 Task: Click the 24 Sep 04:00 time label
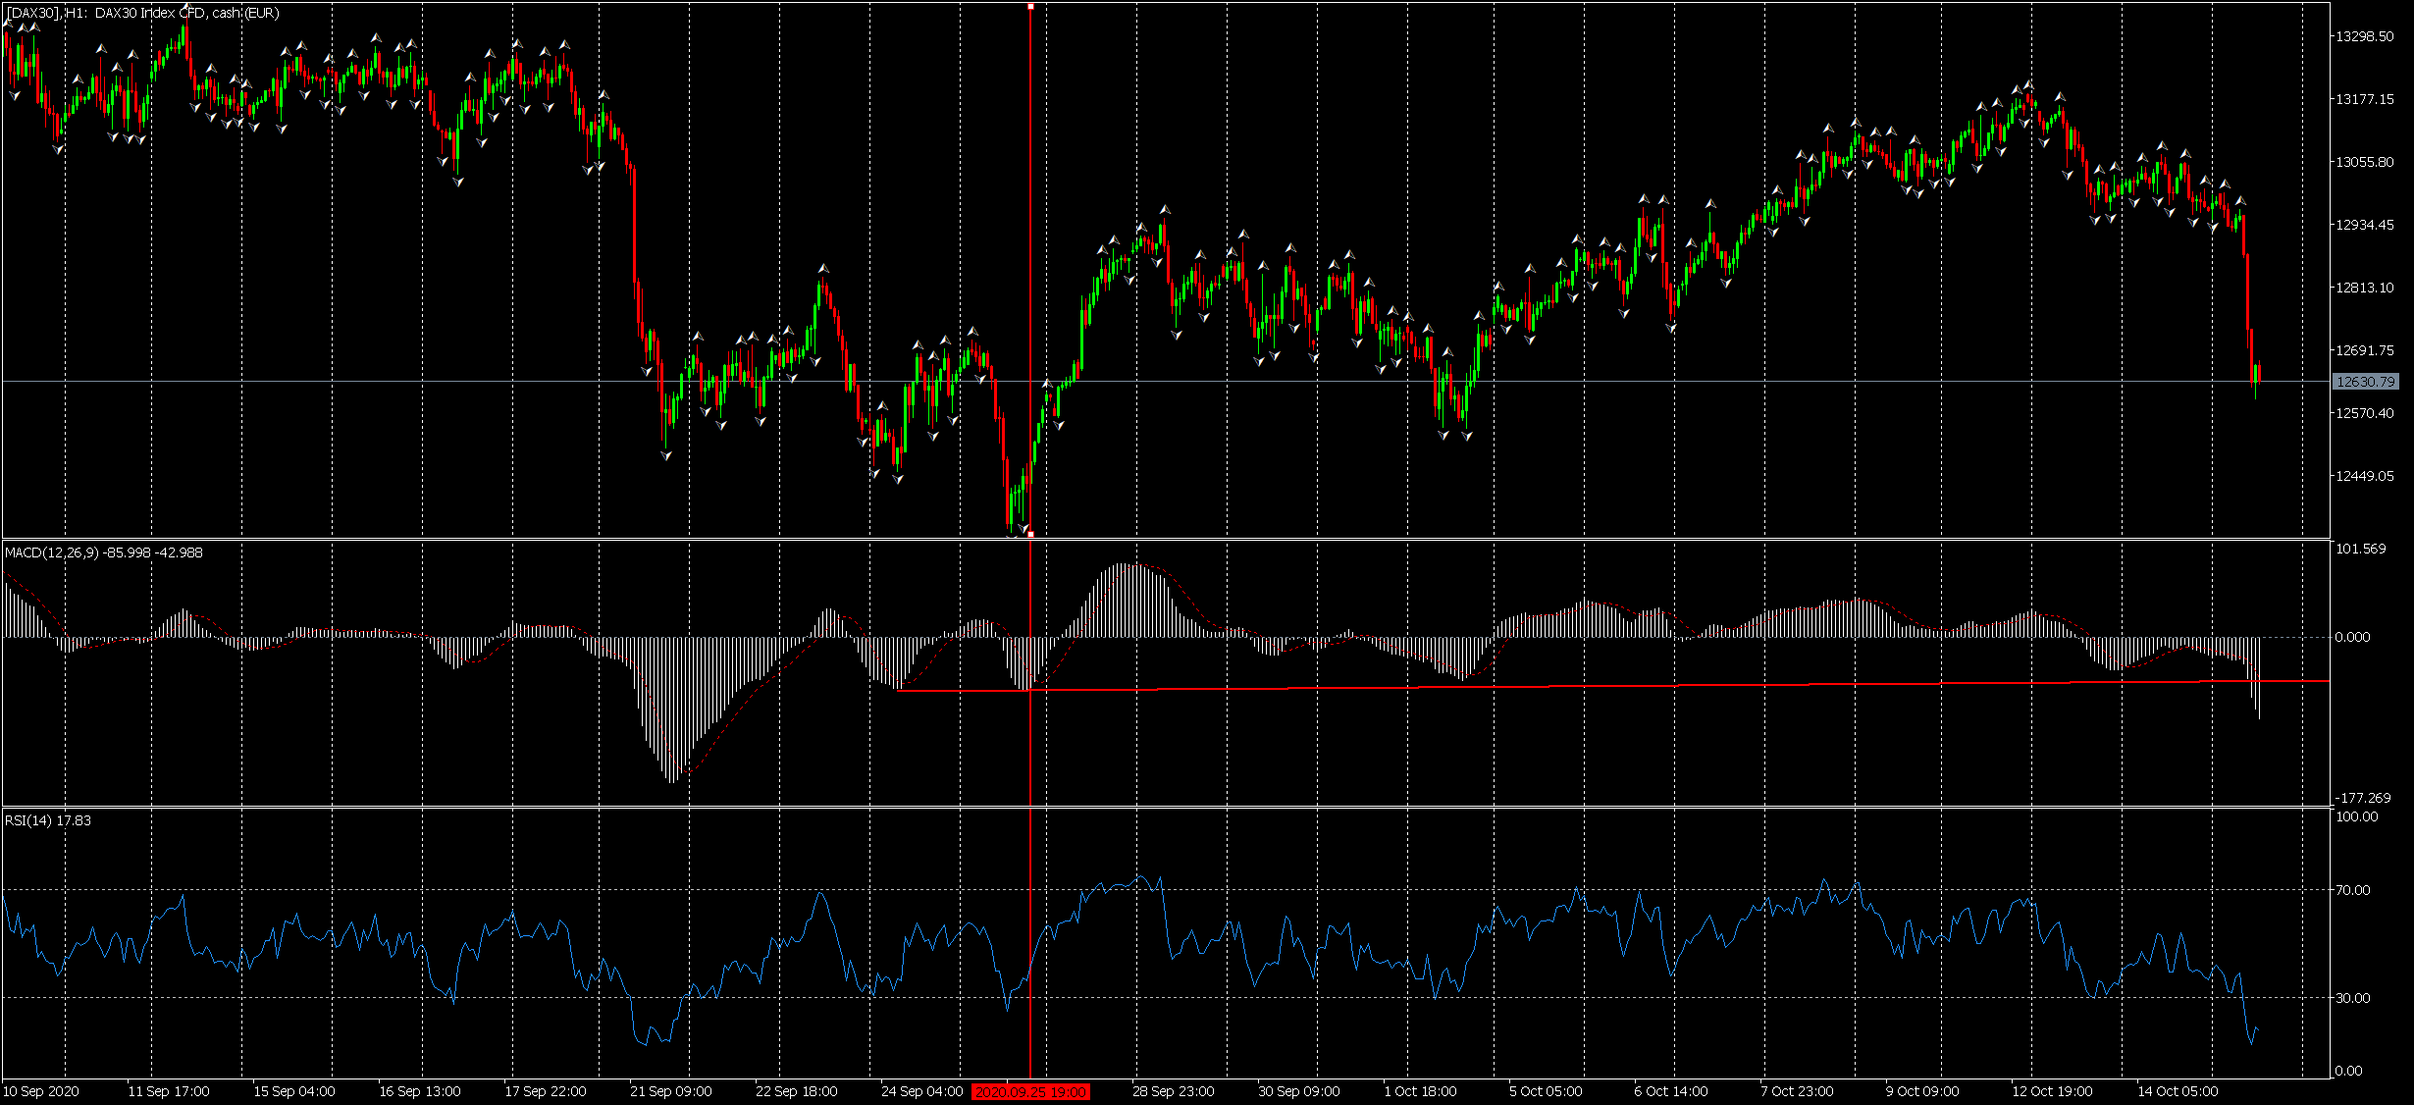tap(922, 1091)
